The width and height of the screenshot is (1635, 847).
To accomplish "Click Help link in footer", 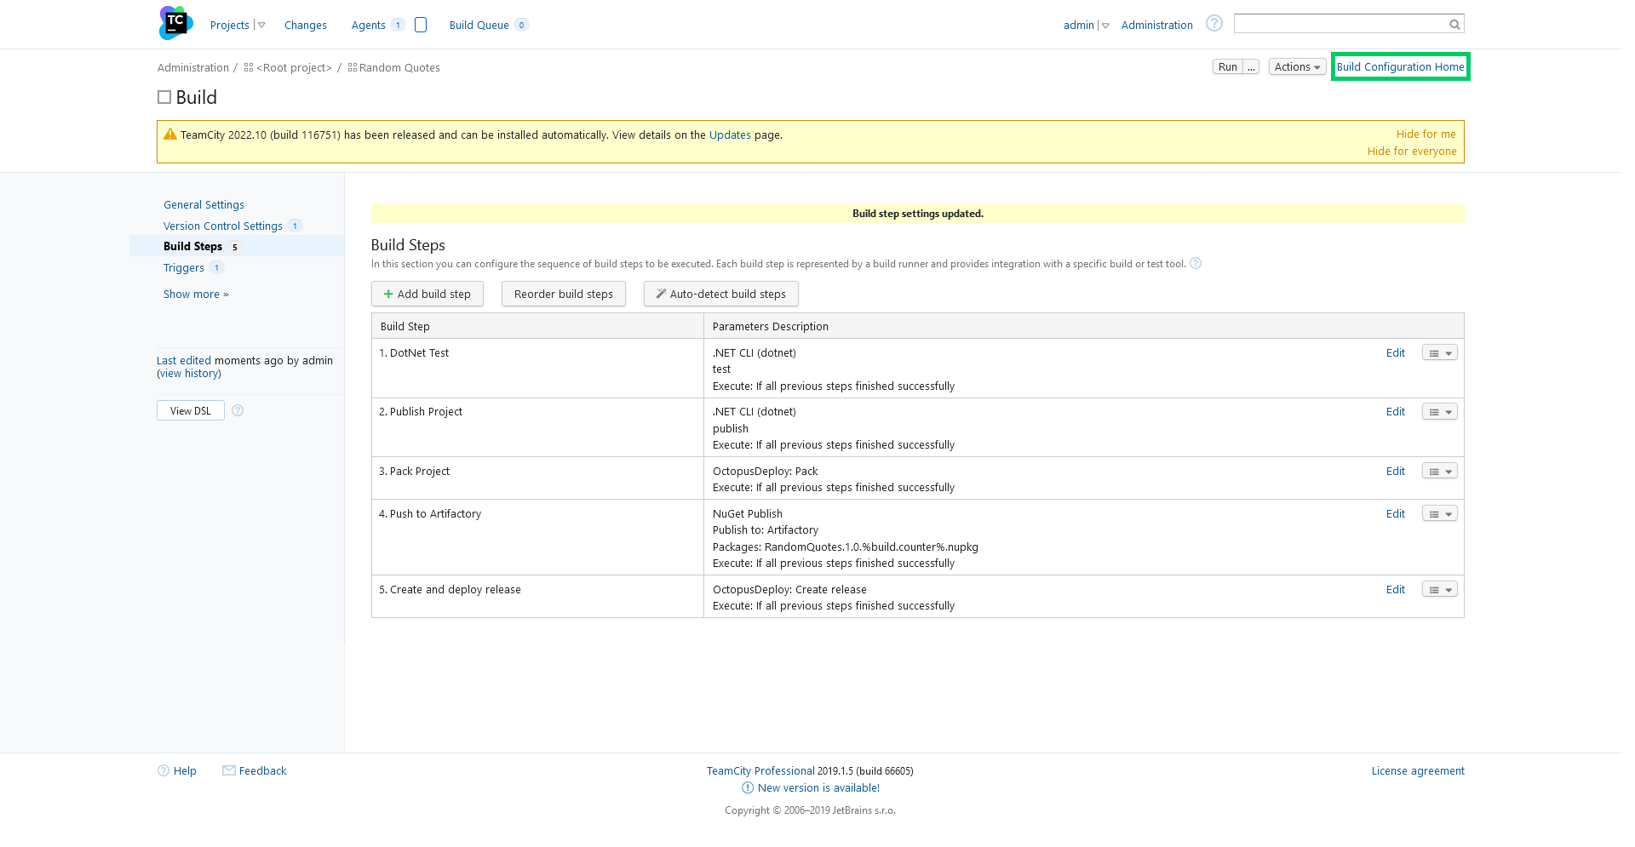I will click(x=185, y=770).
